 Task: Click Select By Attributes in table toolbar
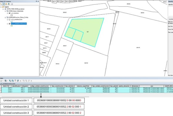(10, 81)
